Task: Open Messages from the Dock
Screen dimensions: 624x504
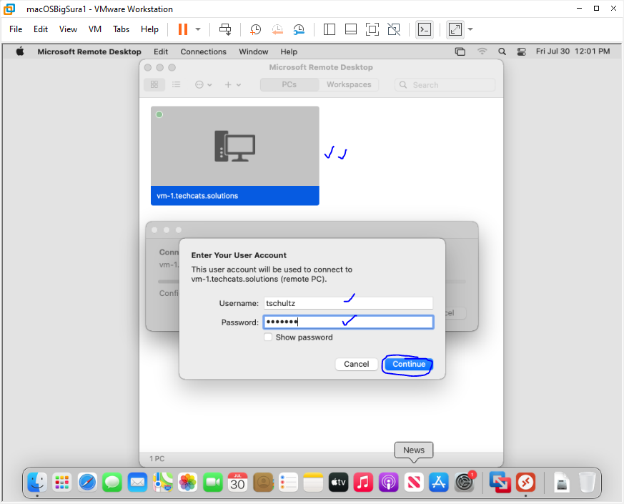Action: [112, 483]
